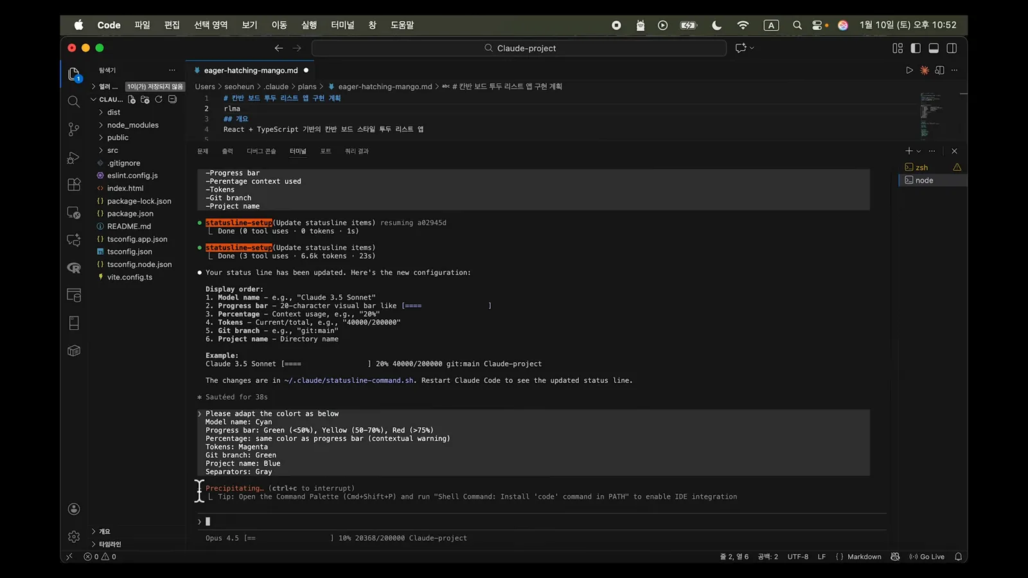This screenshot has width=1028, height=578.
Task: Expand the node_modules folder
Action: click(132, 125)
